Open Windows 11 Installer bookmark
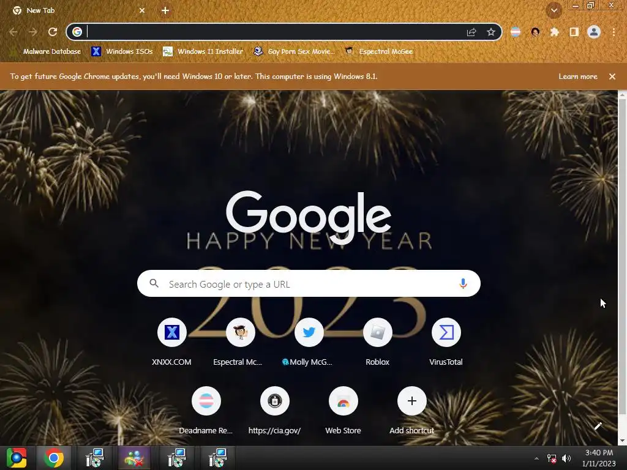The image size is (627, 470). tap(203, 51)
